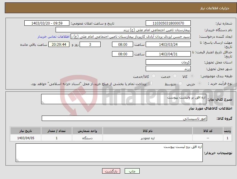Screen dimensions: 237x179
Task: Click the چاپ (print) button
Action: 132,171
